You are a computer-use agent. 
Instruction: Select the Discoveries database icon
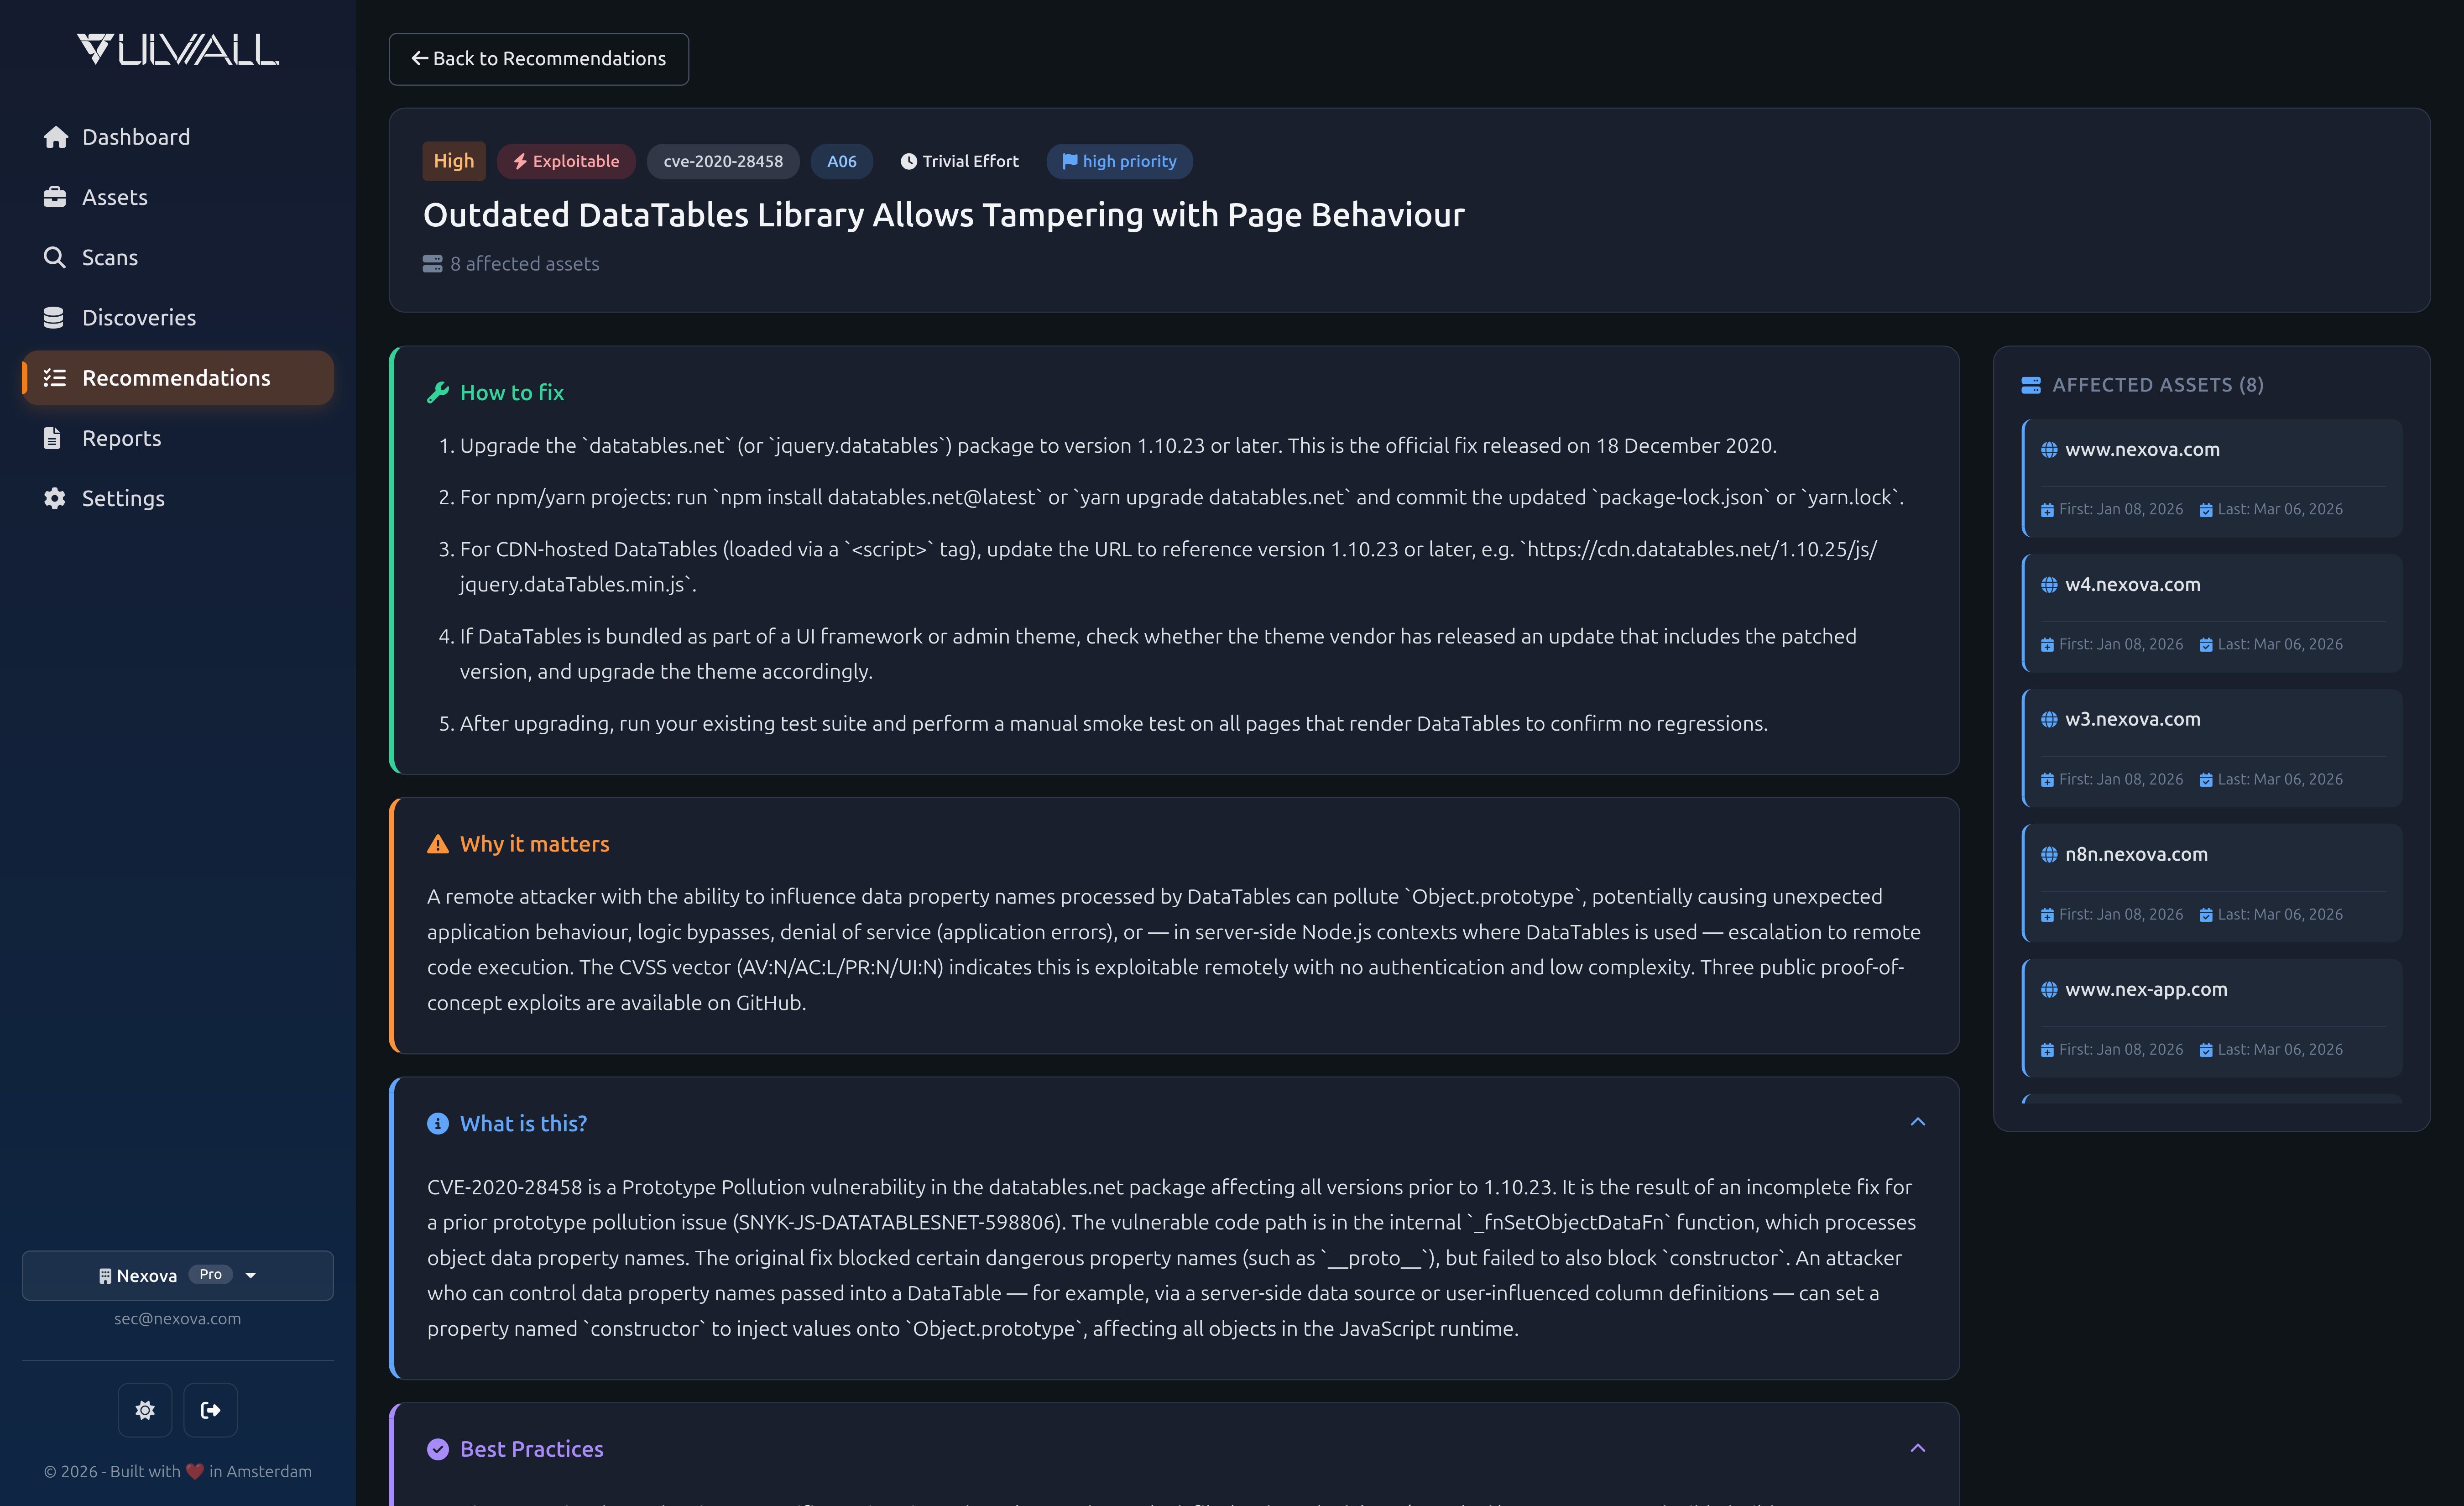[x=55, y=317]
